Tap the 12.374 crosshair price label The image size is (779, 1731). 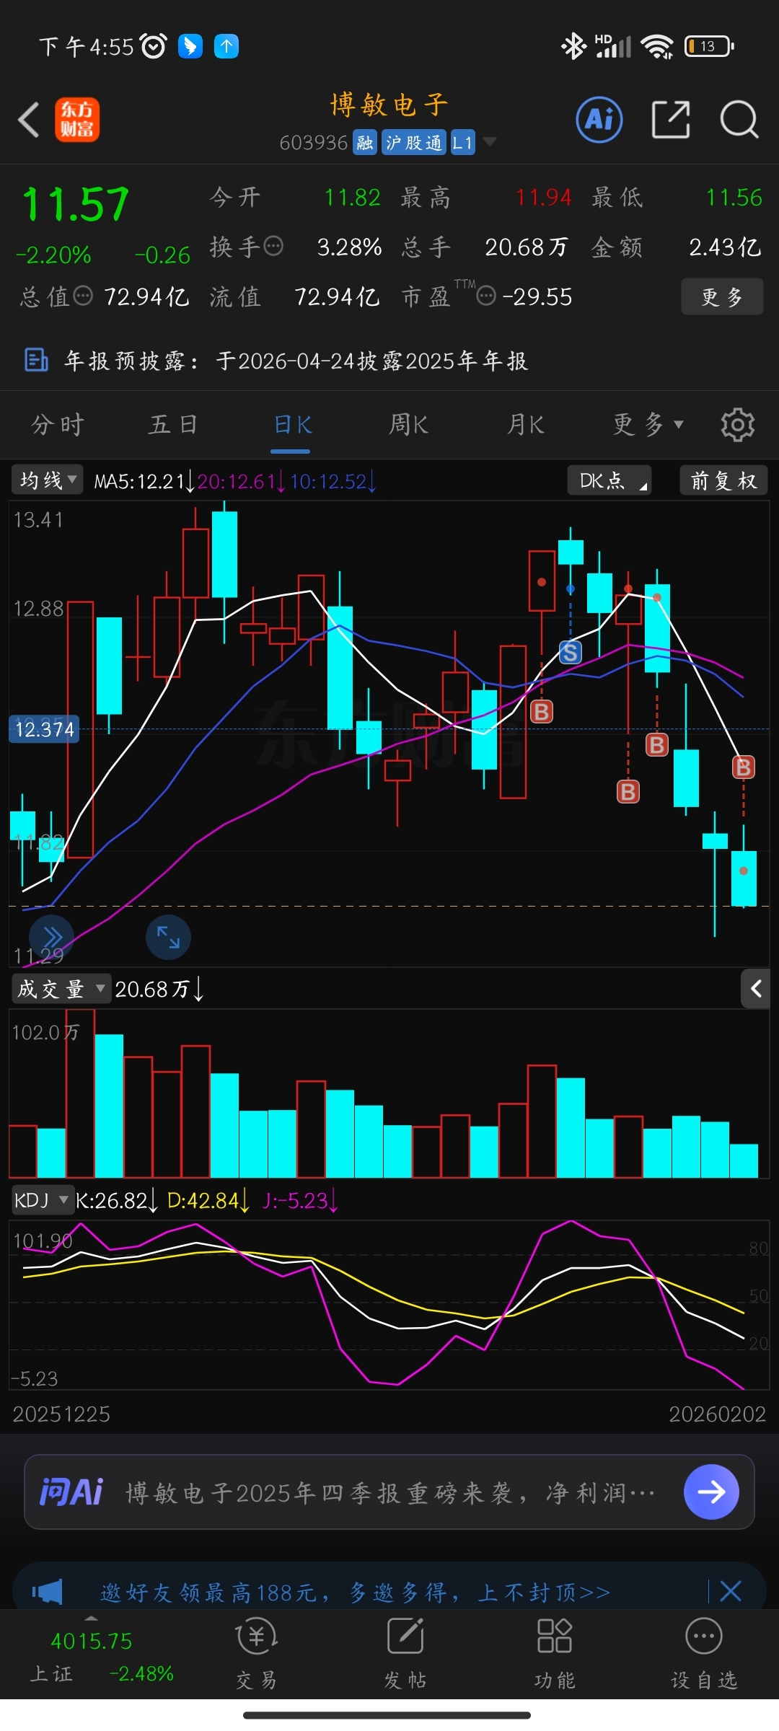pyautogui.click(x=44, y=729)
